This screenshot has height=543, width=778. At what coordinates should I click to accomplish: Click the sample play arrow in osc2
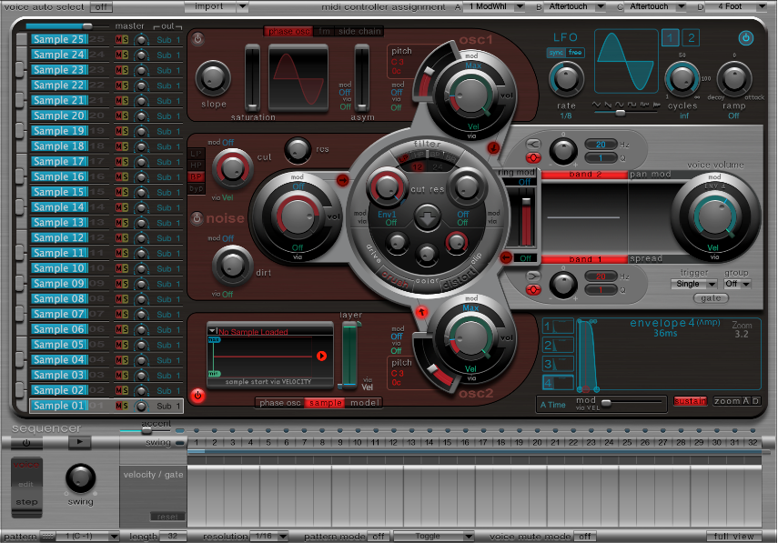[x=321, y=356]
